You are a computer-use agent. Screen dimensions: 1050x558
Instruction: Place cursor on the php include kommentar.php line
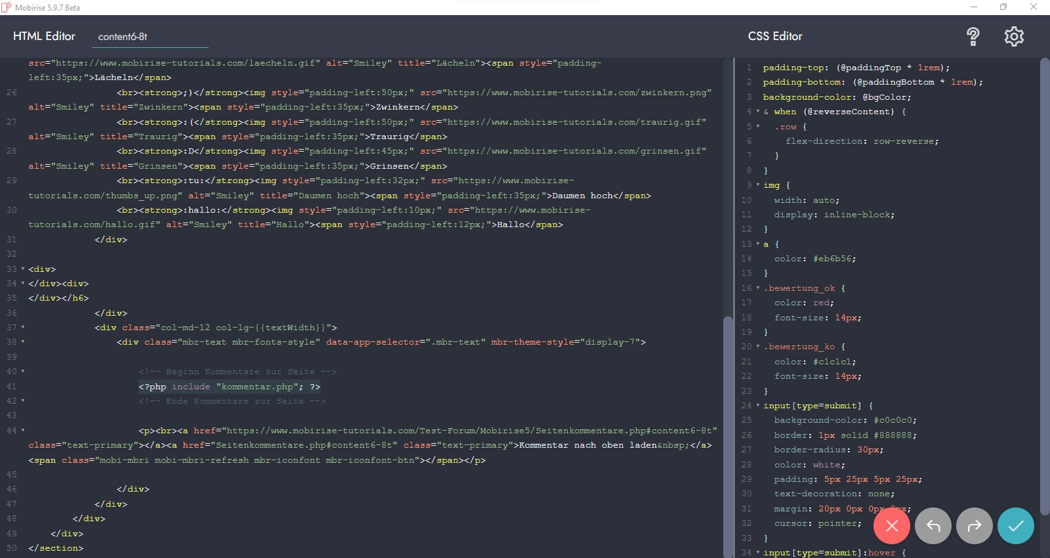coord(230,387)
